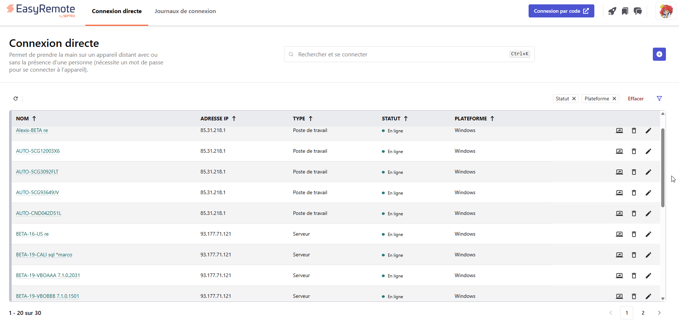
Task: Open the BETA-19-CALI sql *marco link
Action: pyautogui.click(x=44, y=255)
